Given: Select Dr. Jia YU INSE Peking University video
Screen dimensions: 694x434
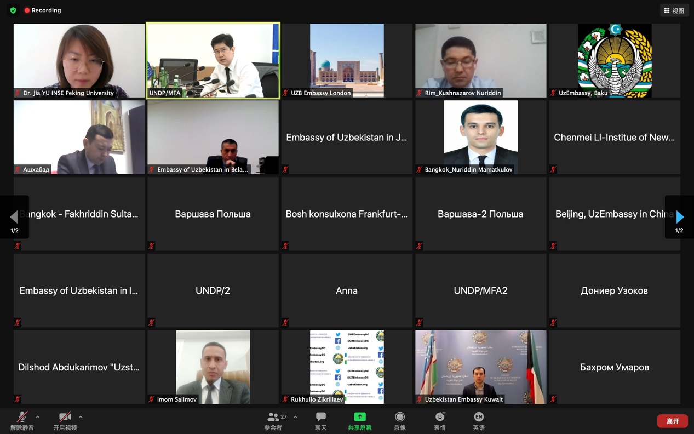Looking at the screenshot, I should (79, 60).
